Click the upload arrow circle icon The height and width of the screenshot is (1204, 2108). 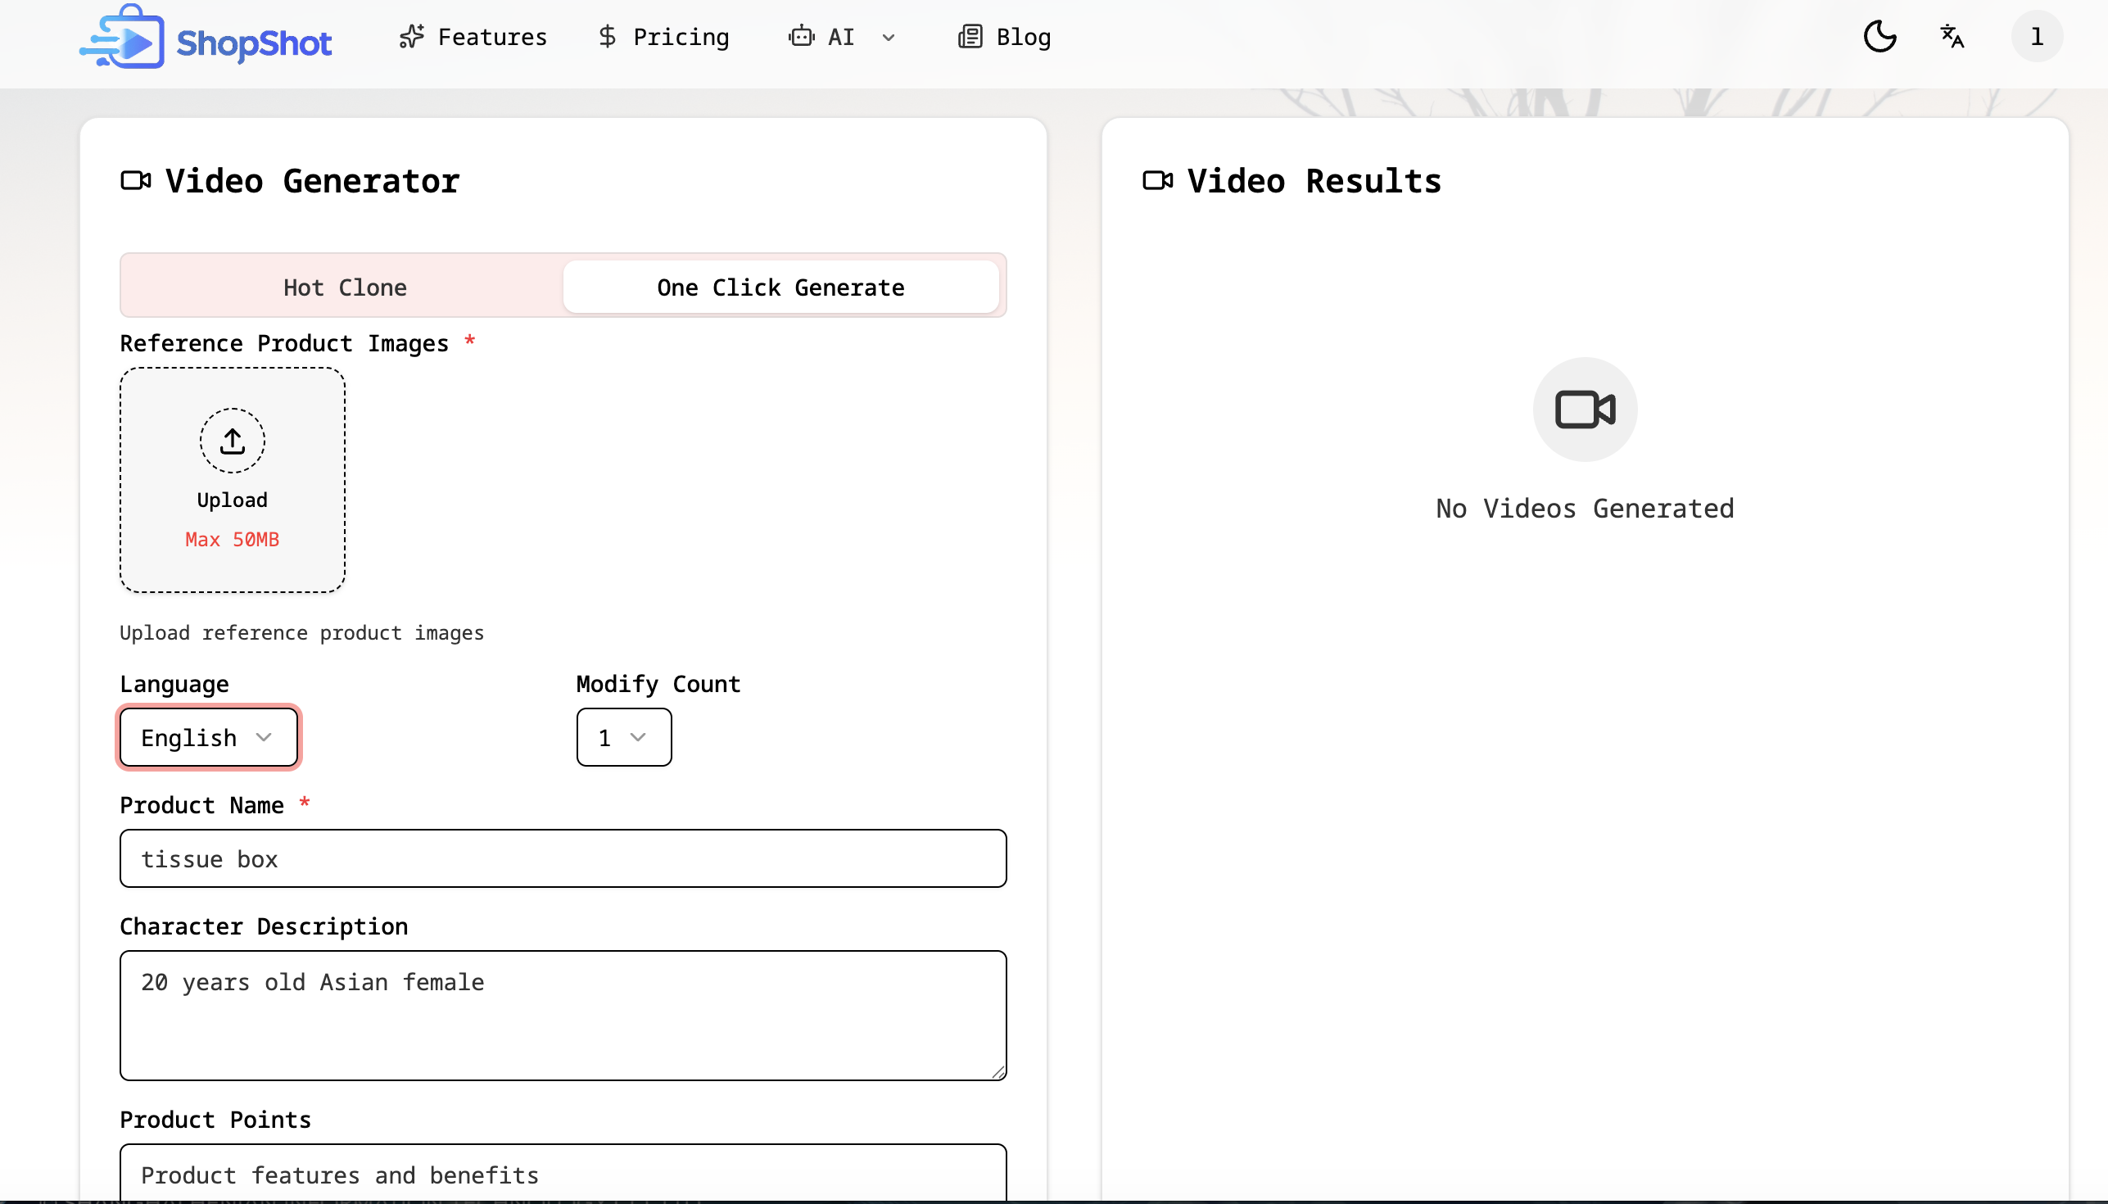233,441
